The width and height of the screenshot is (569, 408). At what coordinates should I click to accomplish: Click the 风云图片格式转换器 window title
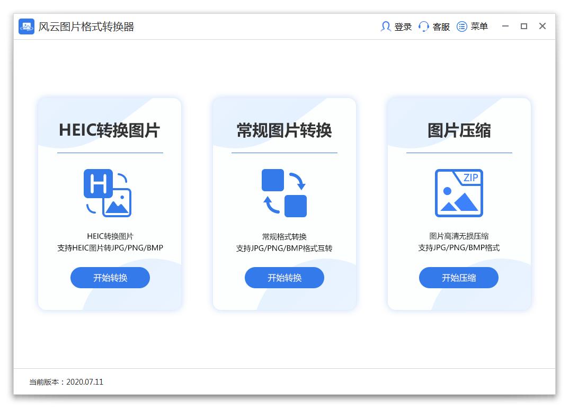[86, 26]
